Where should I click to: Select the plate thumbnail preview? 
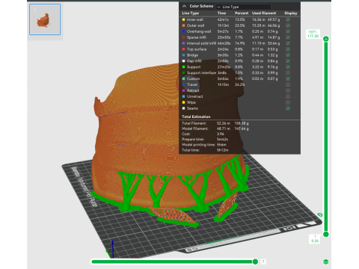click(x=45, y=19)
